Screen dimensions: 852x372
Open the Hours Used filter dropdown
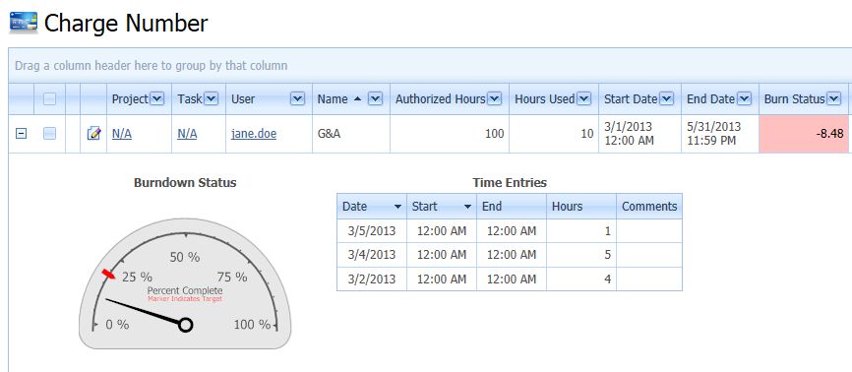583,99
